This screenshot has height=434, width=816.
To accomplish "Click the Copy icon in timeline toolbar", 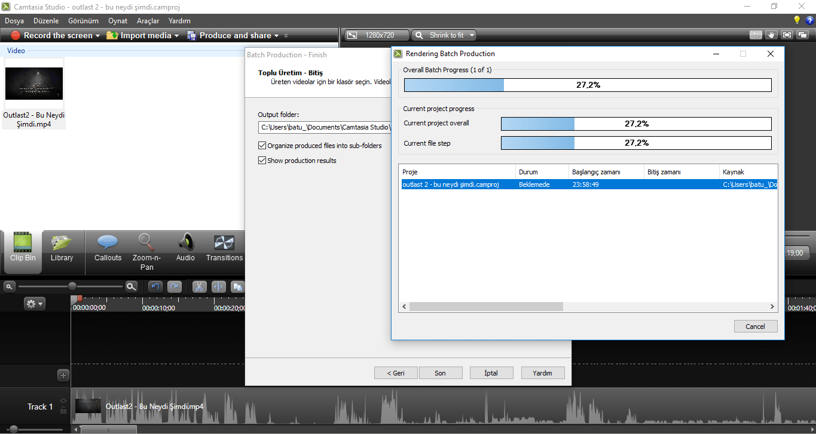I will click(238, 287).
